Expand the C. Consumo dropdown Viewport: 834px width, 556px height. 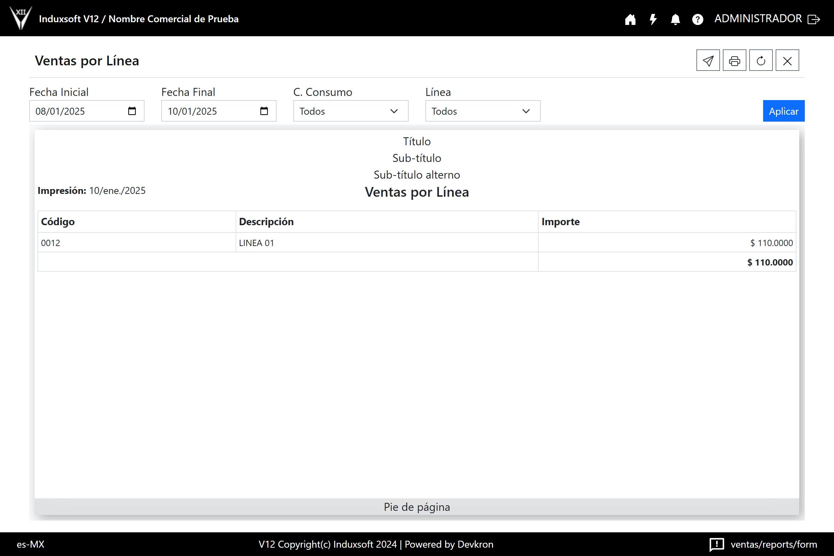coord(350,111)
